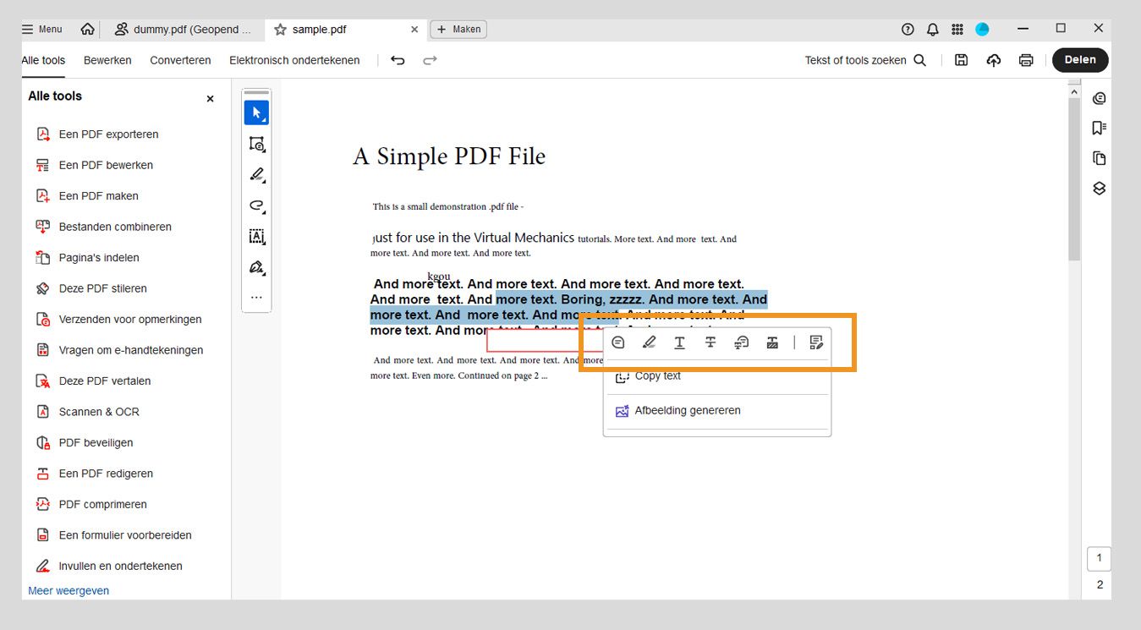Viewport: 1141px width, 630px height.
Task: Close the Alle tools panel
Action: (x=211, y=99)
